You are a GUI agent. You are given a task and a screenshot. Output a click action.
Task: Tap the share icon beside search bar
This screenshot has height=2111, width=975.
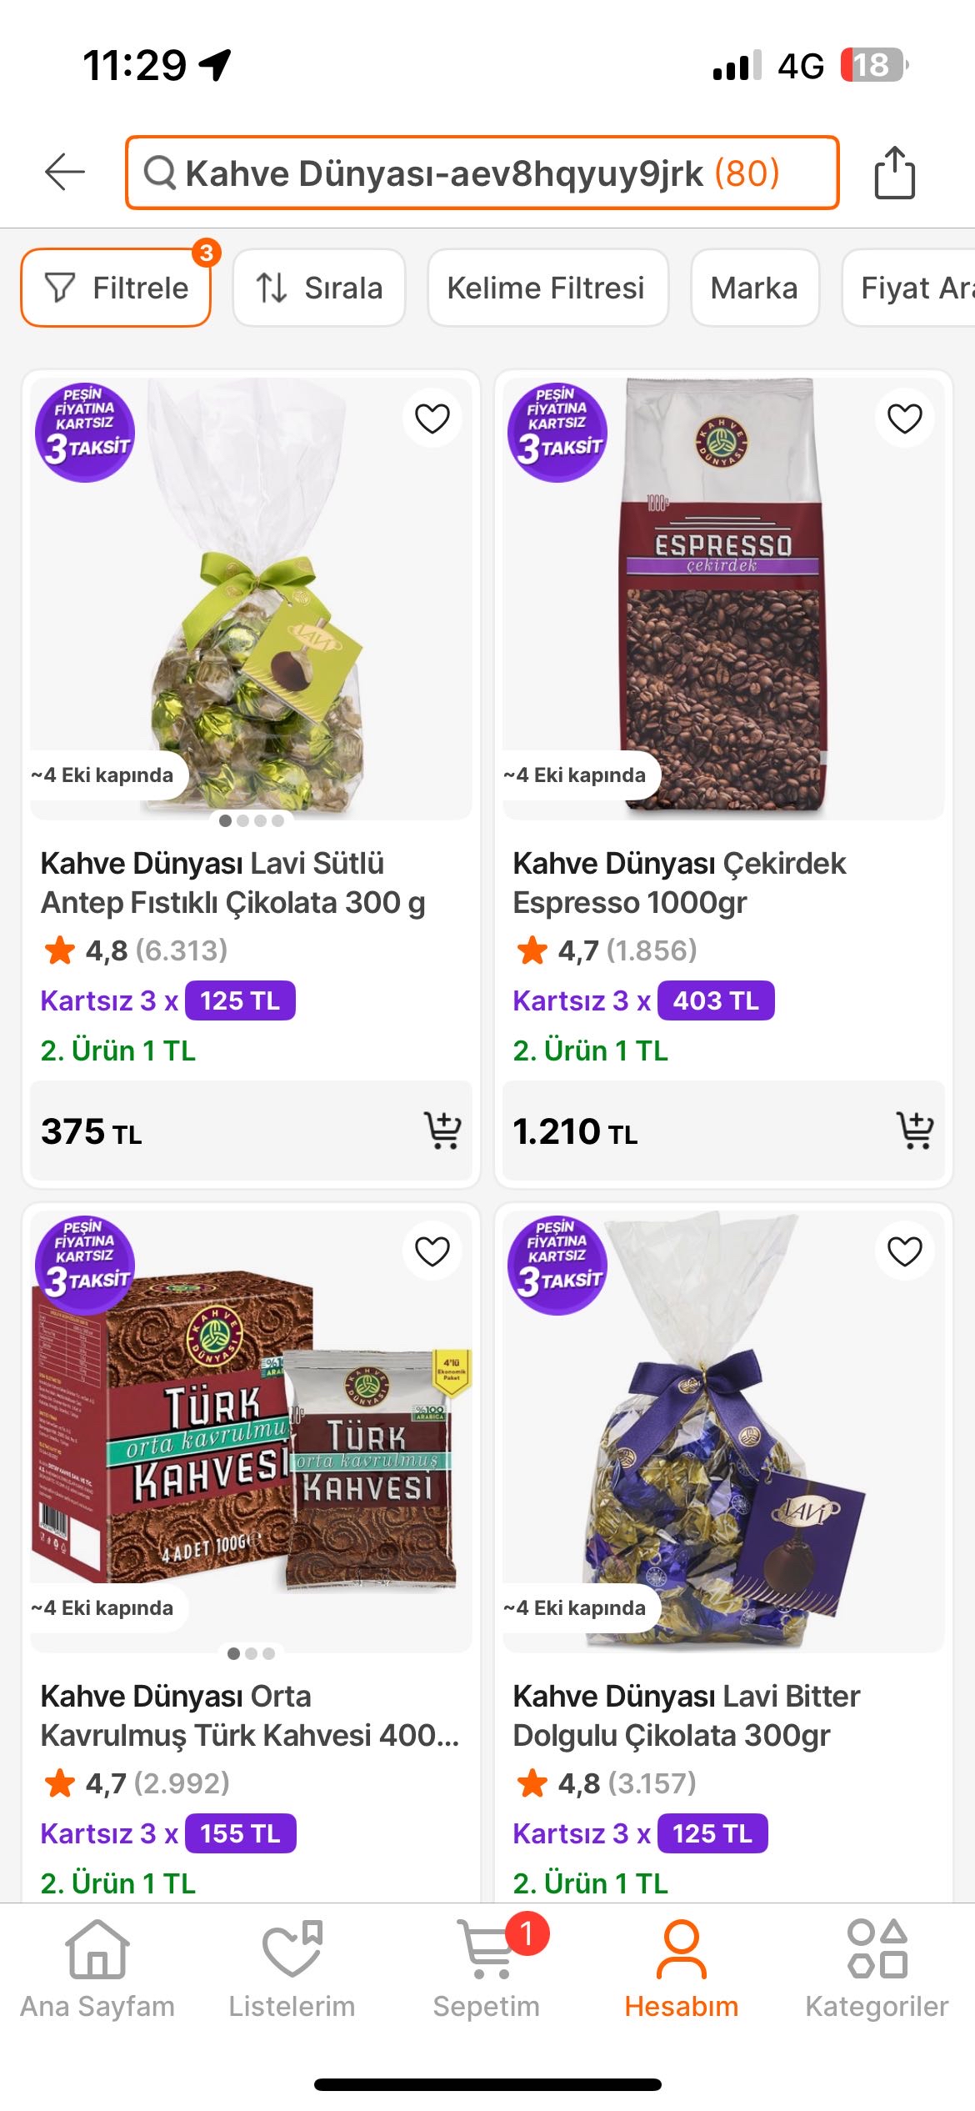(x=894, y=173)
